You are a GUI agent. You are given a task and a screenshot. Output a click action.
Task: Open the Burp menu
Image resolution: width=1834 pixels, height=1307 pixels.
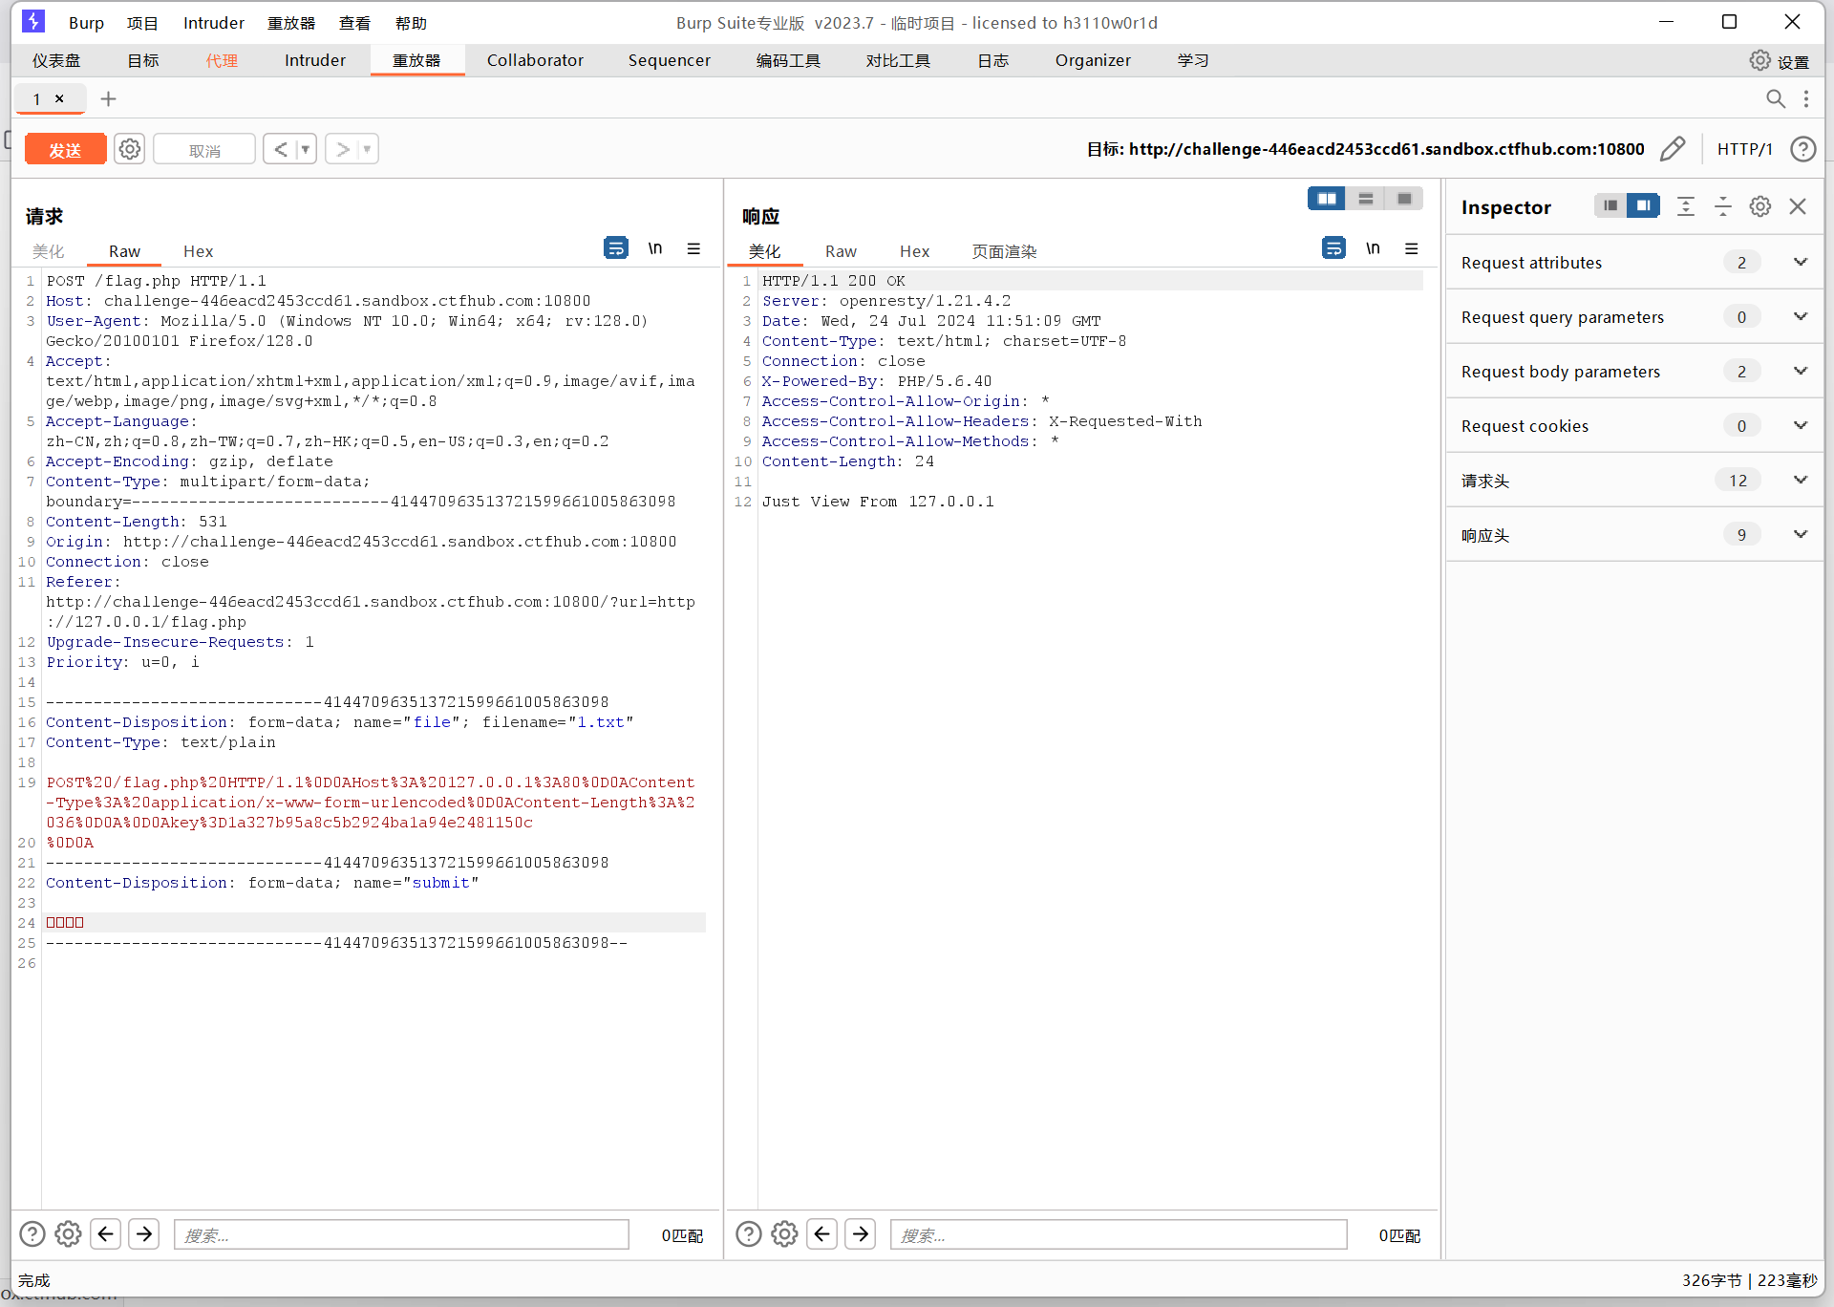coord(86,23)
